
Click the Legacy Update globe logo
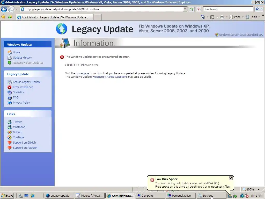[x=62, y=29]
